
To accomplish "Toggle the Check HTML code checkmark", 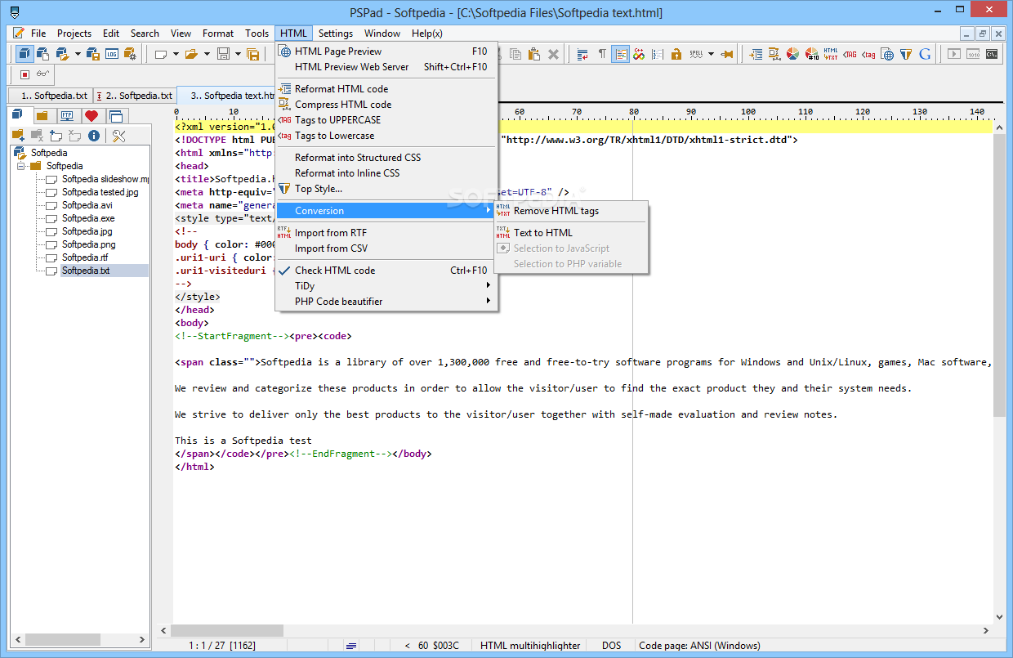I will 284,270.
